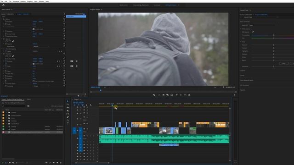
Task: Toggle Snap in the timeline header
Action: 79,105
